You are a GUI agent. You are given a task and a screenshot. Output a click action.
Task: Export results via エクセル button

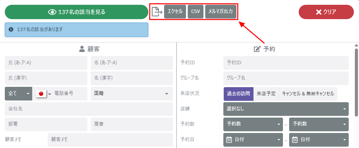pyautogui.click(x=175, y=11)
